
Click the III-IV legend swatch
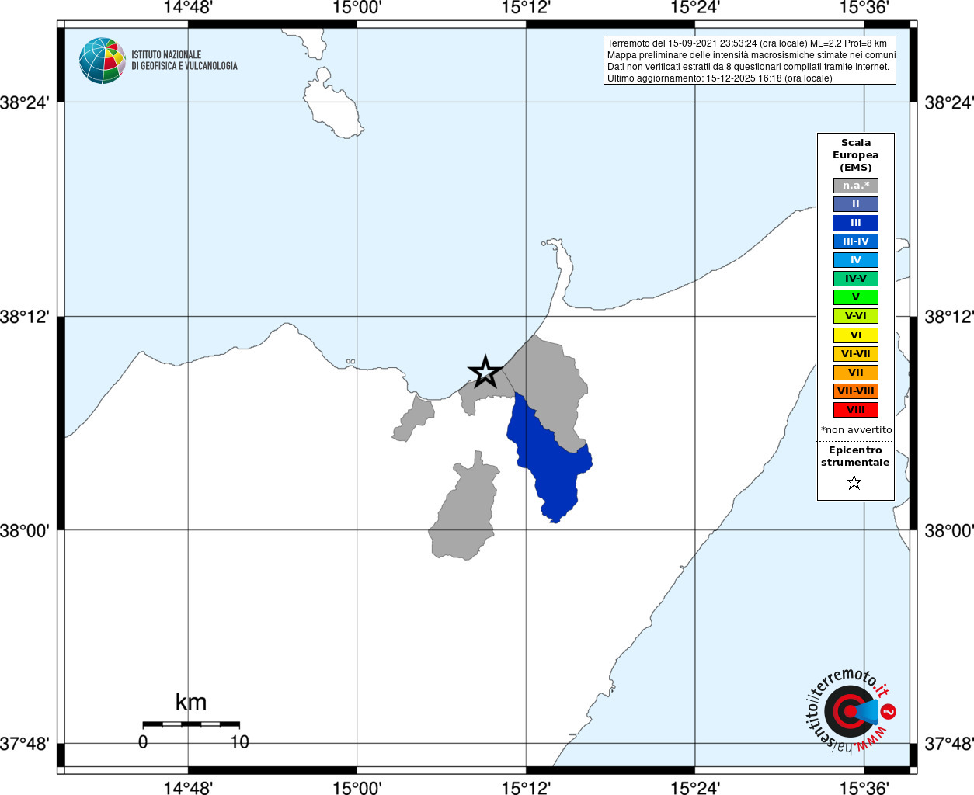pos(856,241)
